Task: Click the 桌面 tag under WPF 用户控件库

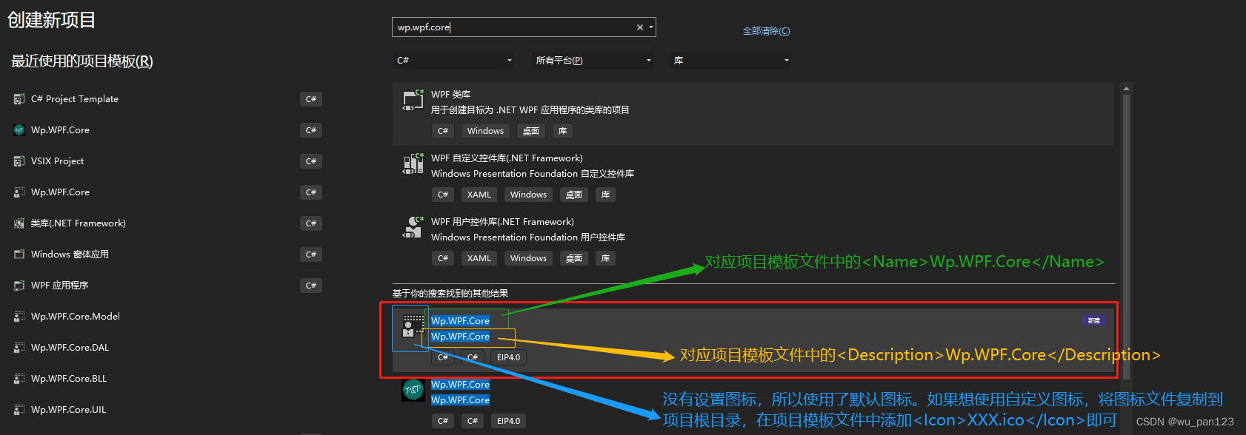Action: tap(573, 258)
